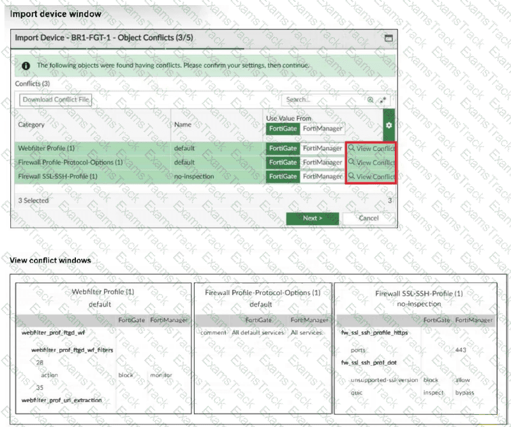Screen dimensions: 511x427
Task: Cancel the import device wizard
Action: (368, 218)
